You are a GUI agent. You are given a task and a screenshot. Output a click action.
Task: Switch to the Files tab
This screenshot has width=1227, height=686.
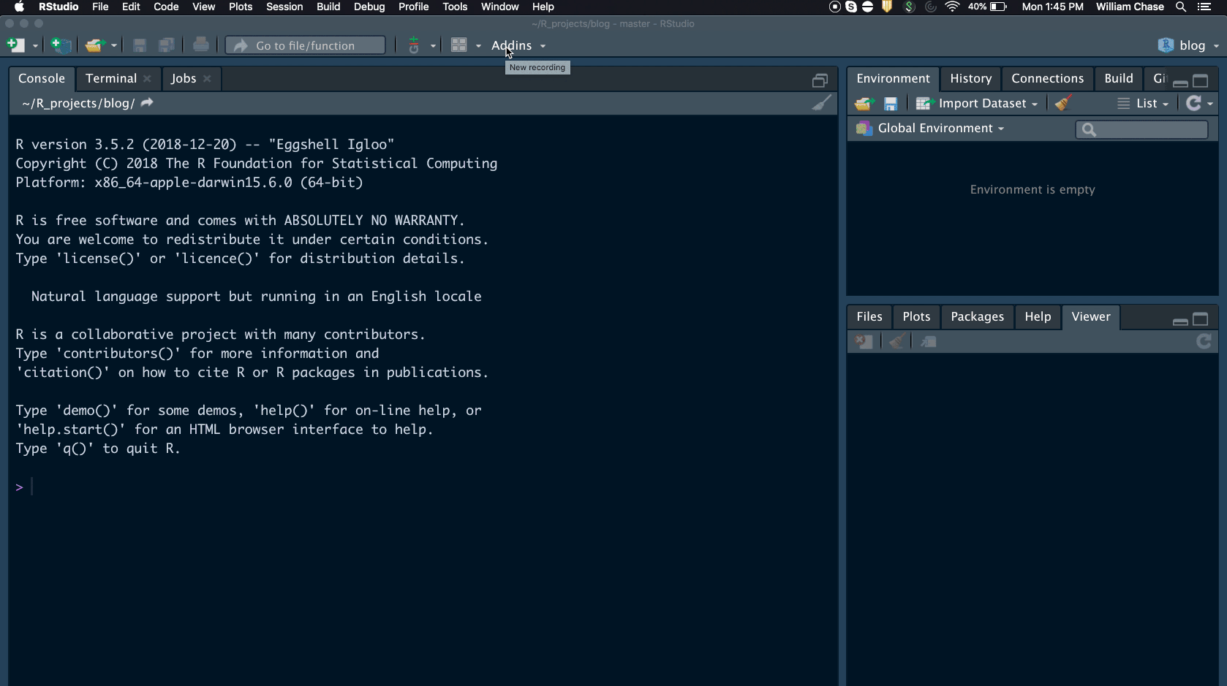869,316
